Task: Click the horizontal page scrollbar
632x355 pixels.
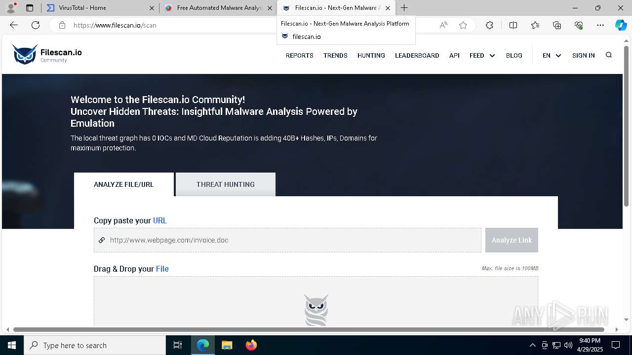Action: 309,329
